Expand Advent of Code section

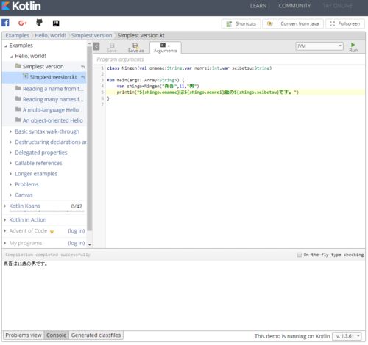pyautogui.click(x=5, y=230)
